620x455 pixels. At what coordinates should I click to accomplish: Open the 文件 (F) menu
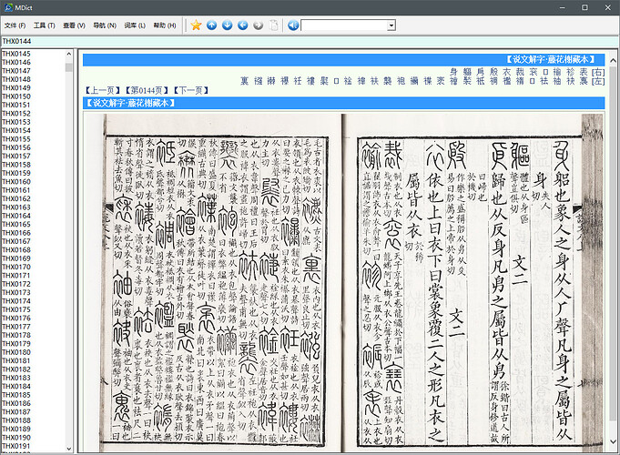pos(15,25)
